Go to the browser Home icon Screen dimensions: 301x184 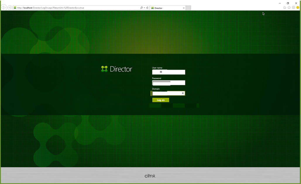[x=285, y=8]
